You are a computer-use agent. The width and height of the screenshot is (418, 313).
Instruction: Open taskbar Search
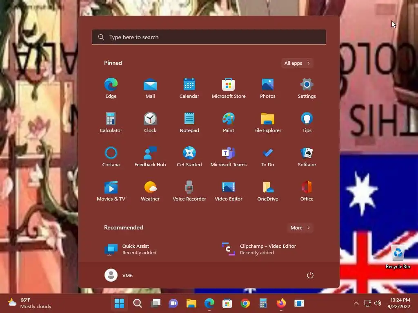click(137, 303)
